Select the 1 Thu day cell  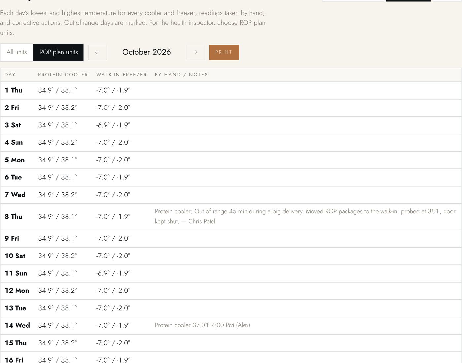tap(14, 90)
